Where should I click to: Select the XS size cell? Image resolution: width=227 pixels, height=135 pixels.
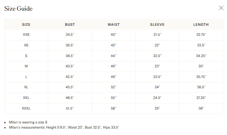[26, 45]
